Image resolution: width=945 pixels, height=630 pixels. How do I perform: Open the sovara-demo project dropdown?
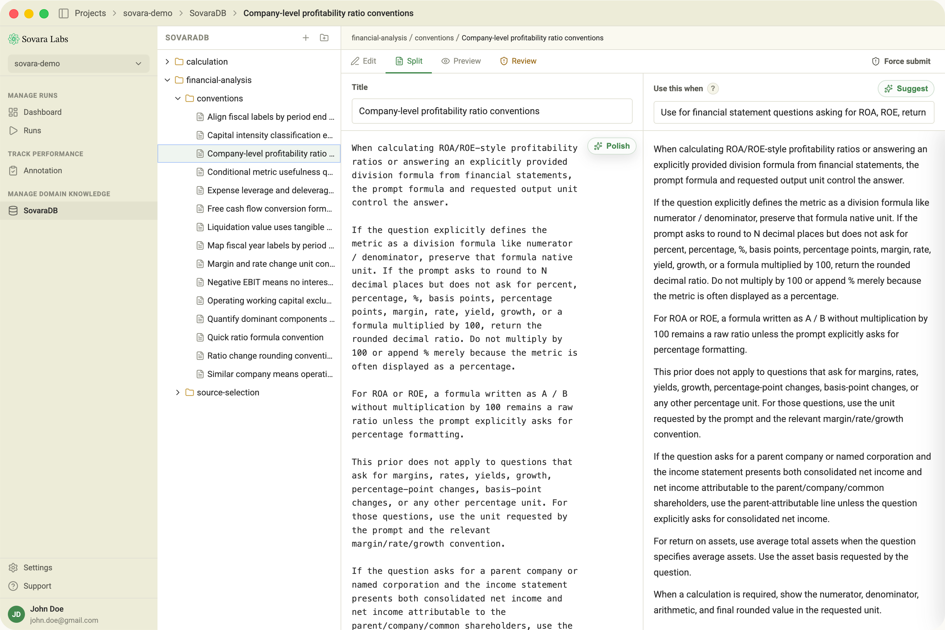click(x=78, y=63)
